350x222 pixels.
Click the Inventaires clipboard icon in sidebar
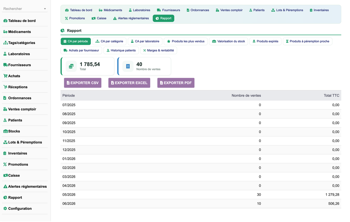(5, 154)
